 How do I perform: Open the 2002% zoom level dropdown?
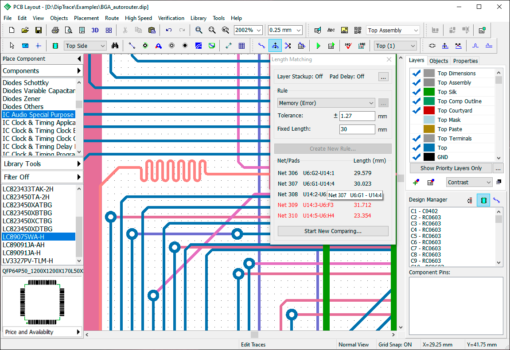point(248,30)
